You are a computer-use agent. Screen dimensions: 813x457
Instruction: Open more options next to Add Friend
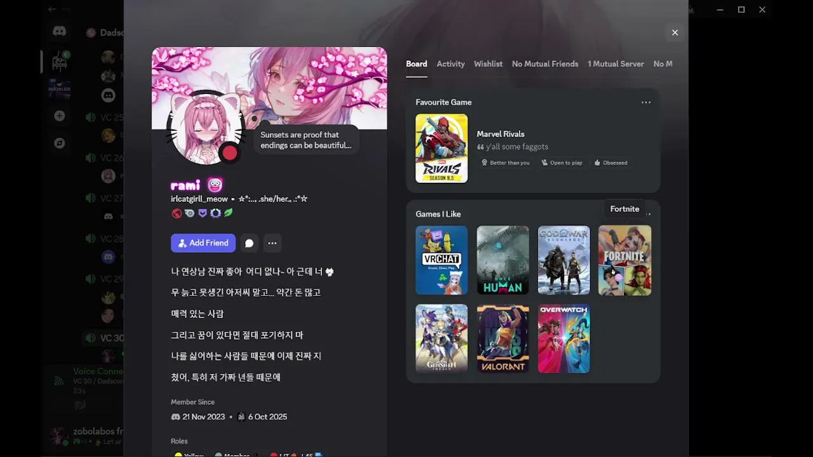272,243
